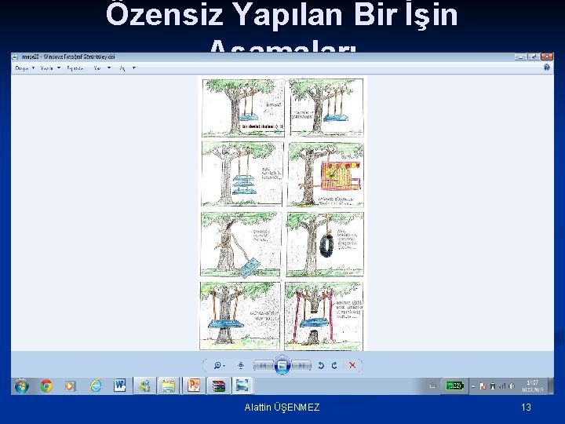Open the Dosya menu
The image size is (565, 424).
[25, 68]
